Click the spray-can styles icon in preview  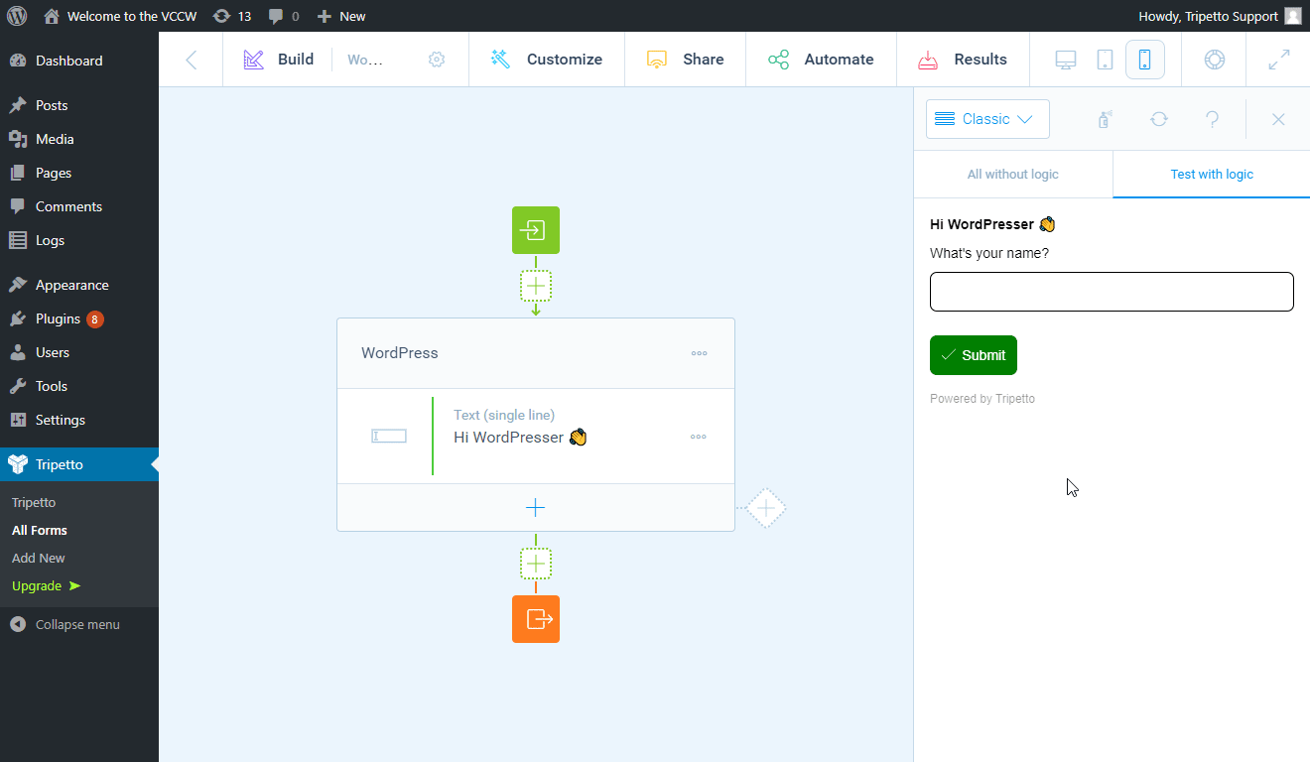pos(1105,119)
